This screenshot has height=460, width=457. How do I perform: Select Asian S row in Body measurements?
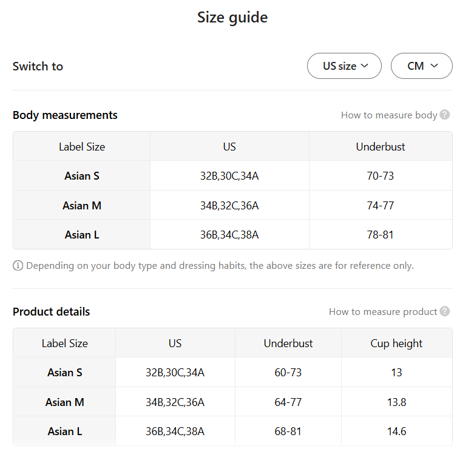pos(82,176)
